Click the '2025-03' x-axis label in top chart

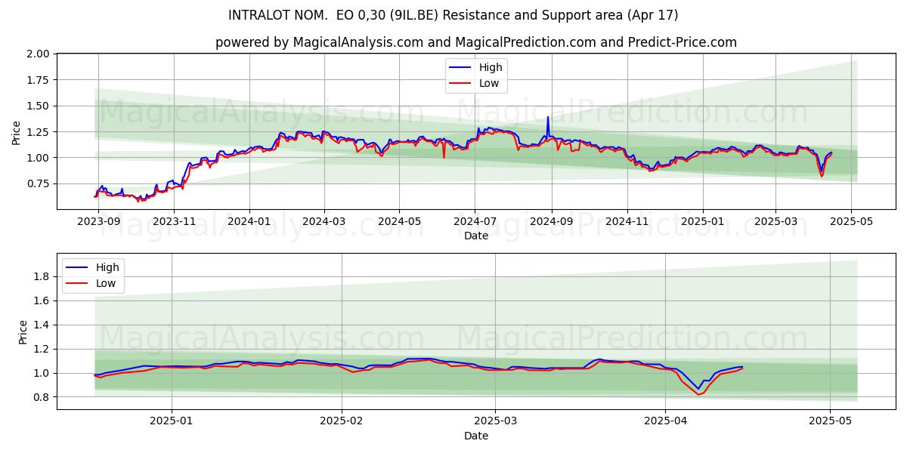[x=775, y=221]
